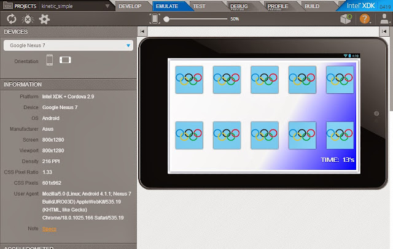Open the PROJECTS folder icon
Screen dimensions: 393x249
(7, 6)
